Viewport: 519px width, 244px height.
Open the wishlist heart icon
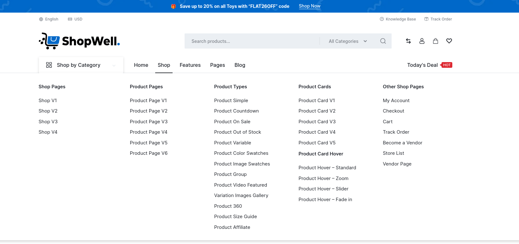449,41
